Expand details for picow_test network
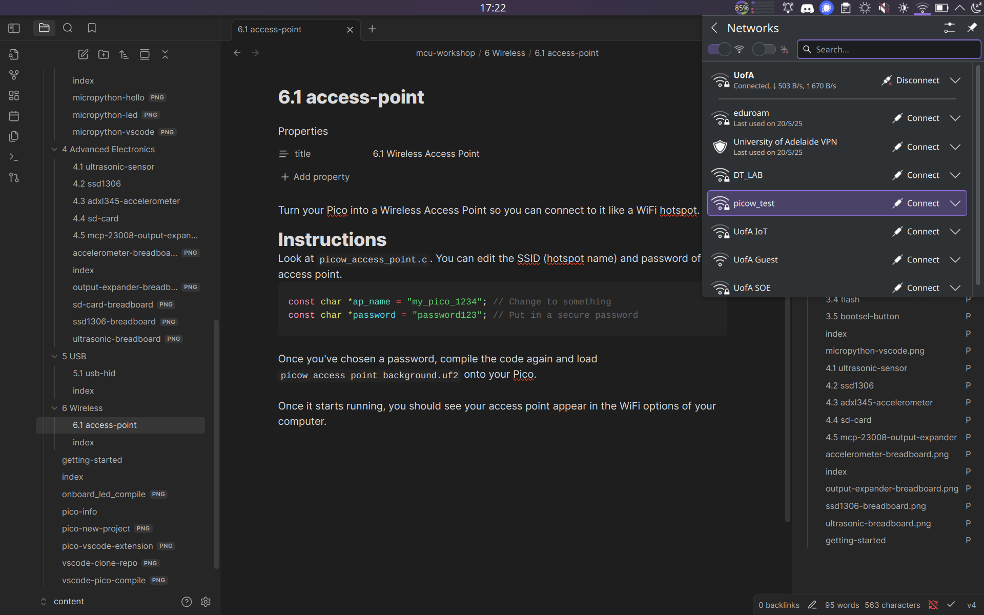The width and height of the screenshot is (984, 615). 955,203
